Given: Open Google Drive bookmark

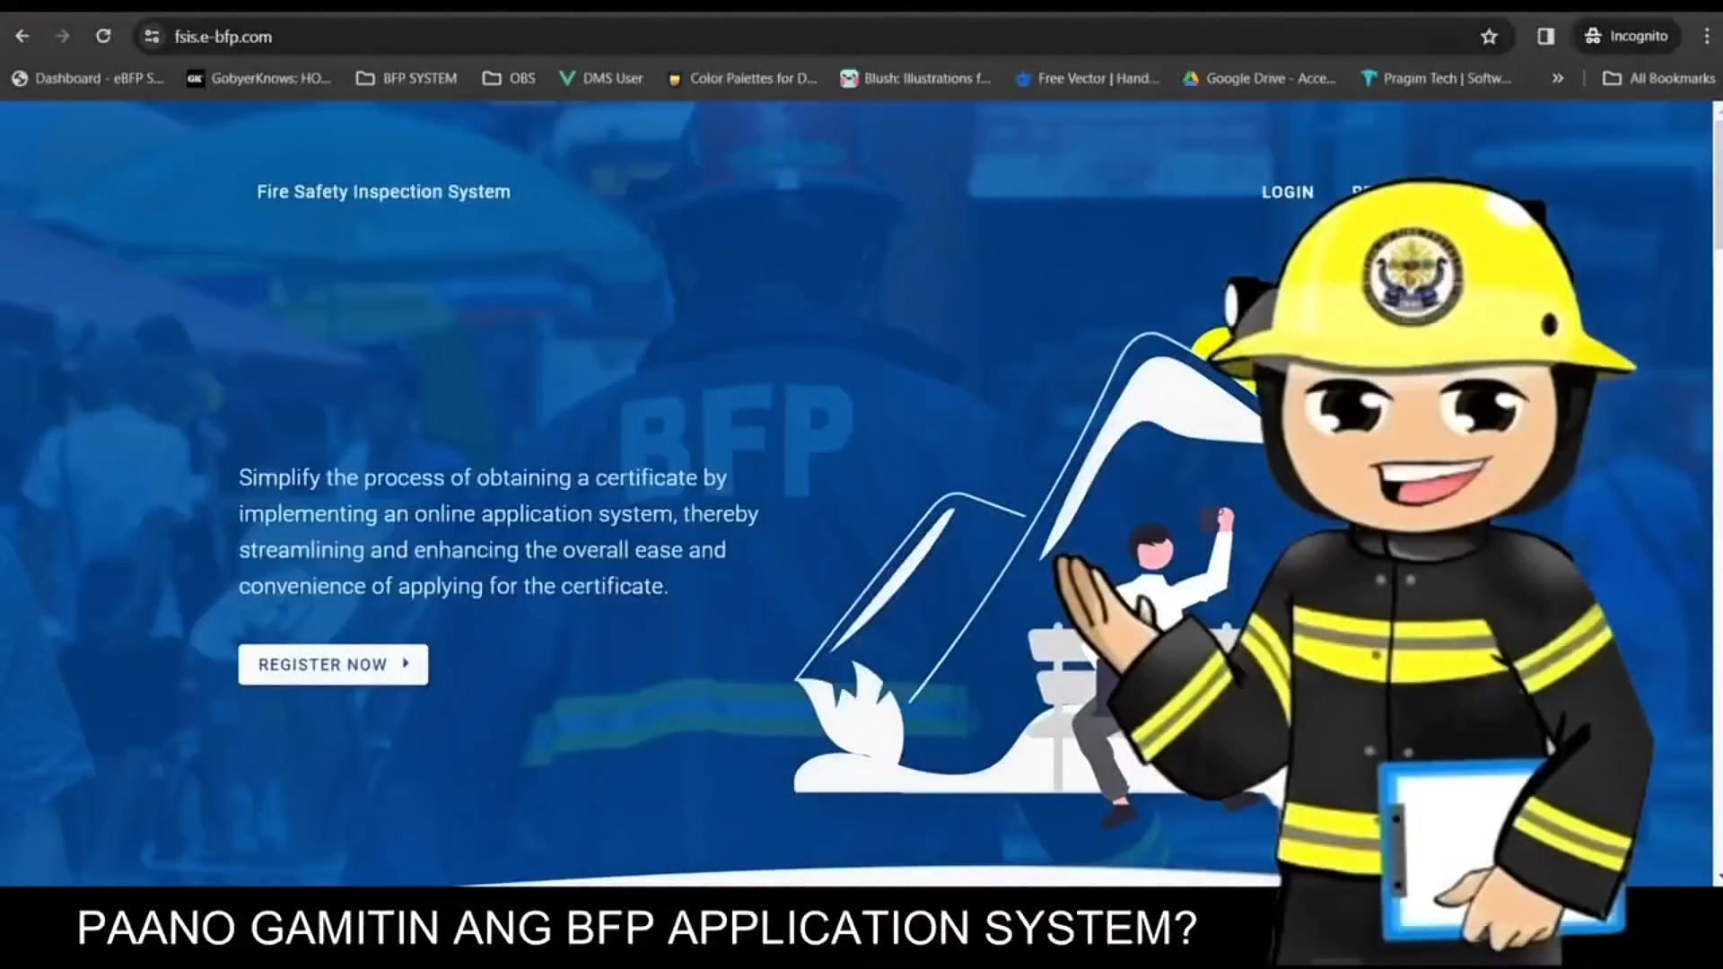Looking at the screenshot, I should tap(1260, 78).
